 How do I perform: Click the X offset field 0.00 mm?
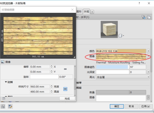click(40, 67)
